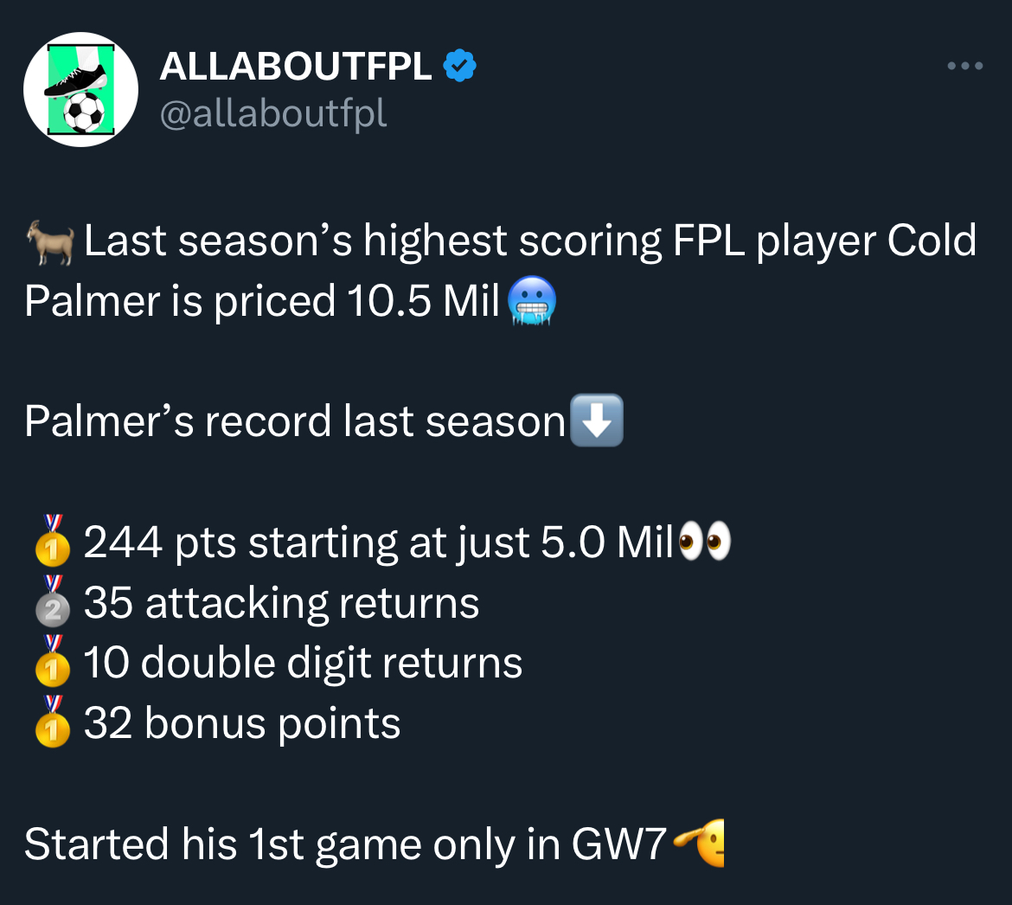
Task: Click the goat emoji
Action: click(50, 242)
